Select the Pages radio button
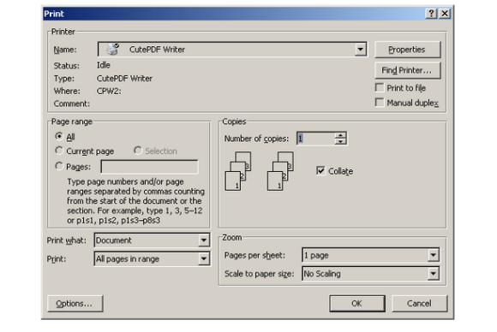 tap(59, 165)
